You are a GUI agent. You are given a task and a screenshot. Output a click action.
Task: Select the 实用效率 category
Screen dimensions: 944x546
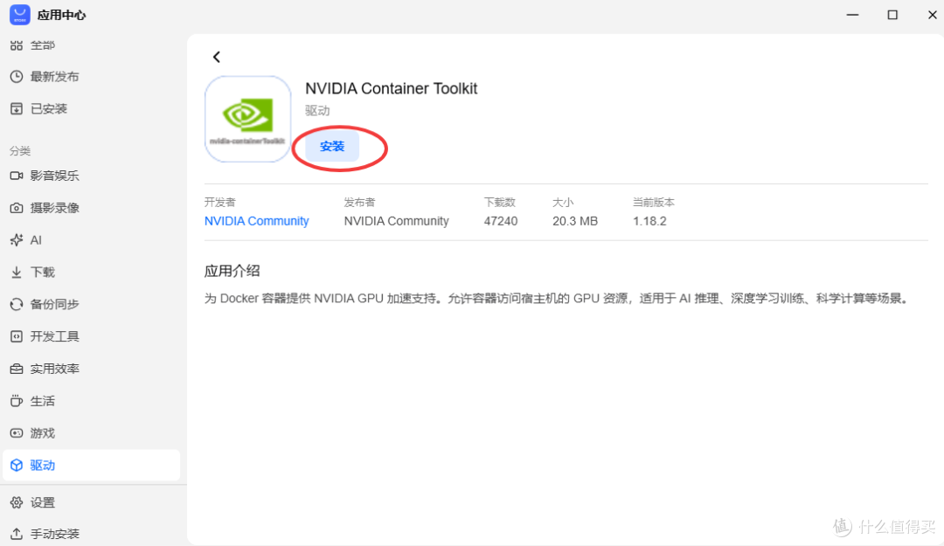[x=55, y=369]
